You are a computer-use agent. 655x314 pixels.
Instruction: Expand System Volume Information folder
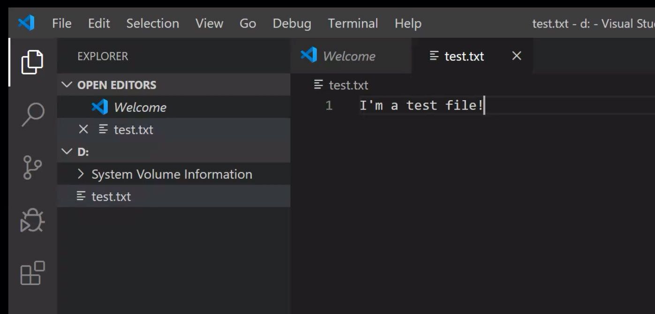pyautogui.click(x=81, y=174)
